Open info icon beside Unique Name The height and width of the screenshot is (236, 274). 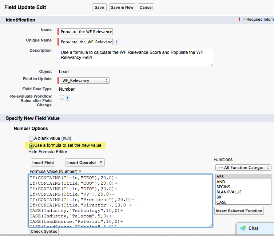pos(116,42)
